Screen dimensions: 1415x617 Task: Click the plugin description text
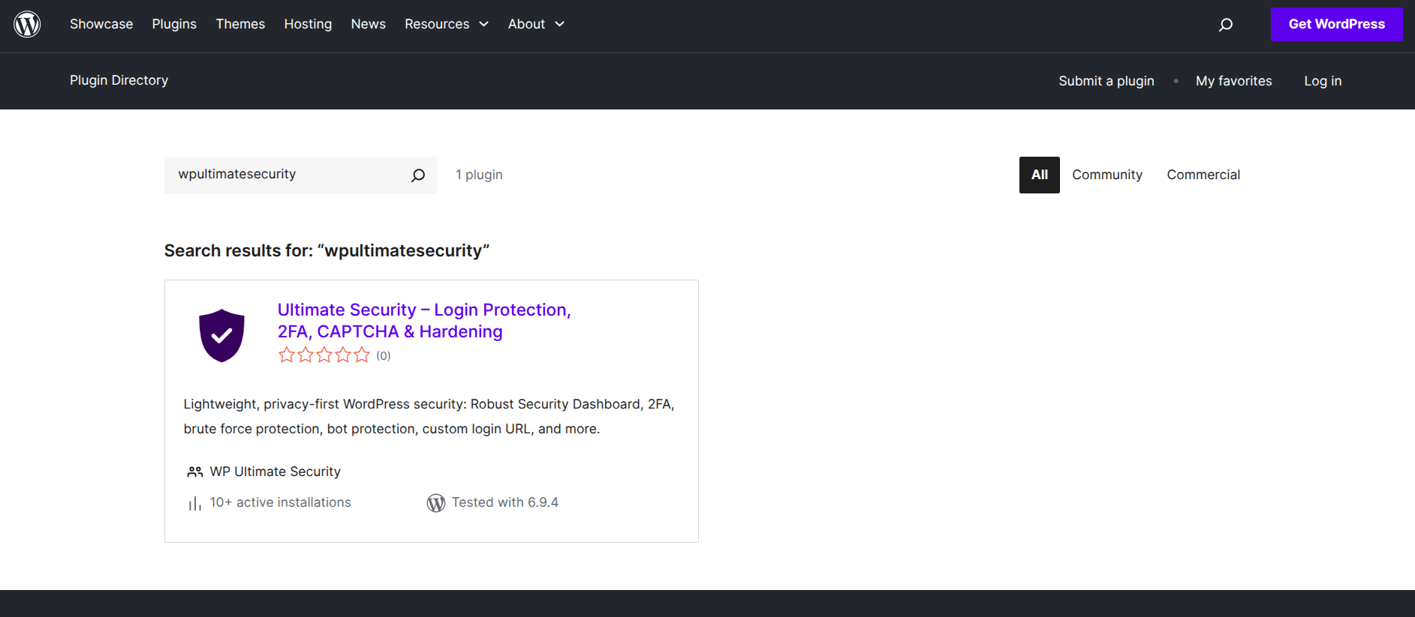click(429, 416)
